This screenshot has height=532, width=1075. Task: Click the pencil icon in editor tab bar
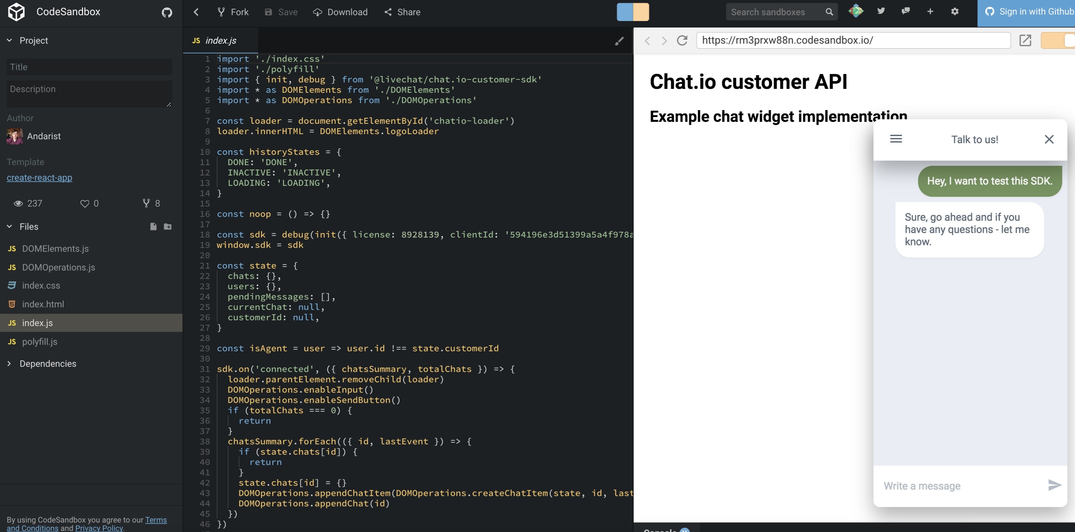[x=619, y=41]
